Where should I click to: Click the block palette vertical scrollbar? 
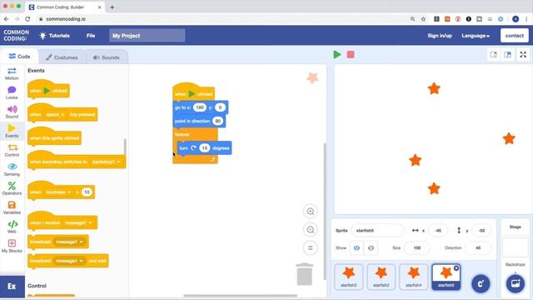tap(125, 147)
